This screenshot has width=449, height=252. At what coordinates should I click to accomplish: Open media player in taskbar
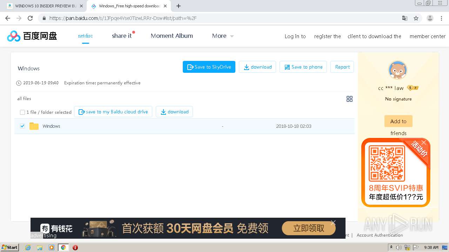[x=52, y=247]
